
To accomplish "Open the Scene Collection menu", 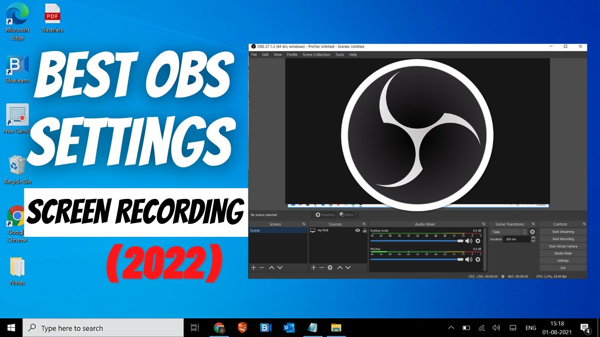I will (316, 55).
